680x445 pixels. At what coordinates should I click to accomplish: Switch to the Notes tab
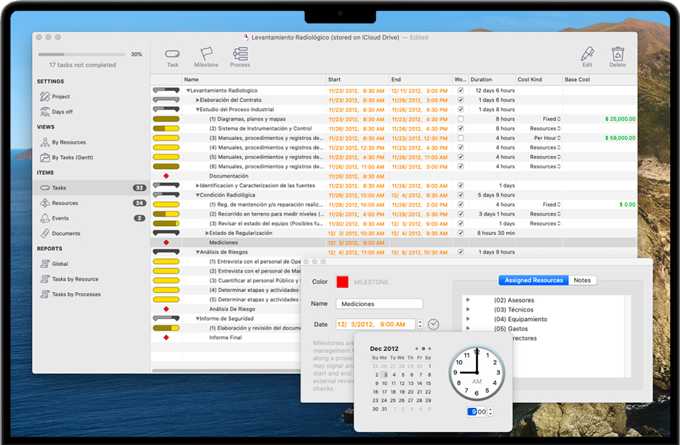point(582,280)
